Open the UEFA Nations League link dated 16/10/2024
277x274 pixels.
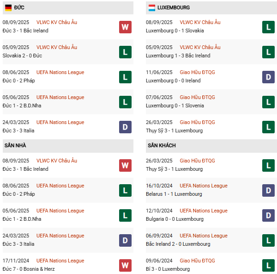coord(204,186)
